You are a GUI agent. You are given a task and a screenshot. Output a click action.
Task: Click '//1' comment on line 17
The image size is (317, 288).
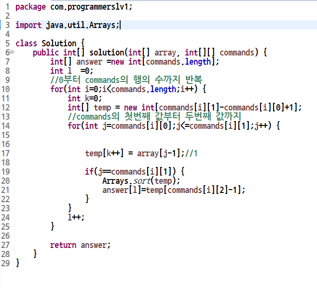tap(191, 153)
